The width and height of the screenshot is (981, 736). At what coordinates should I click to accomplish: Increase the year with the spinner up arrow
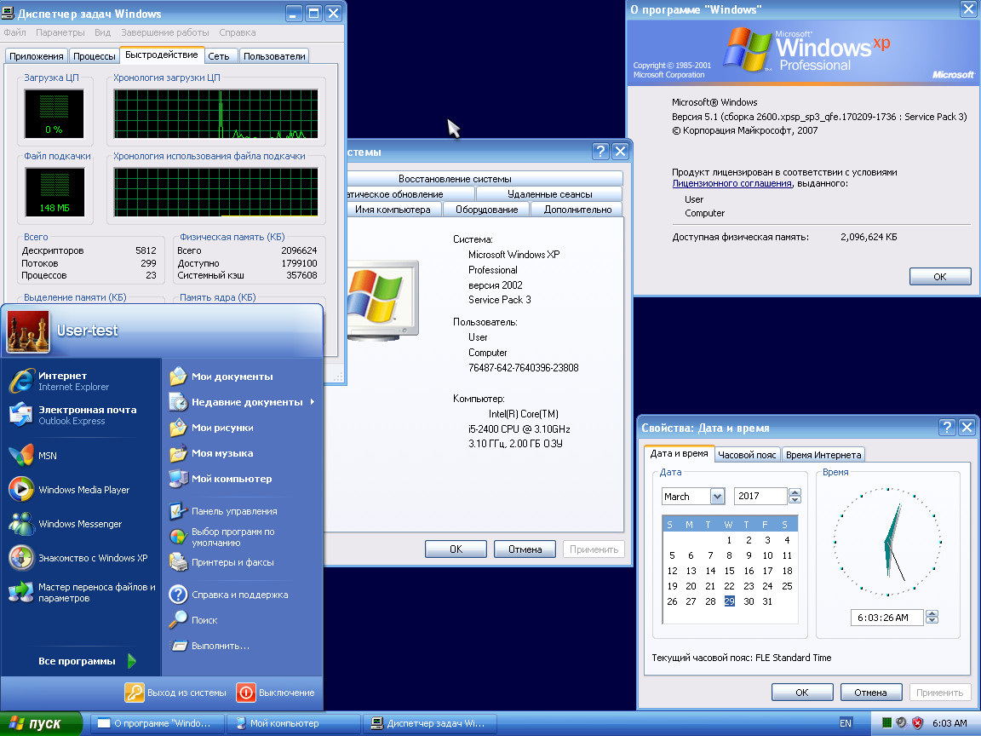pos(795,492)
